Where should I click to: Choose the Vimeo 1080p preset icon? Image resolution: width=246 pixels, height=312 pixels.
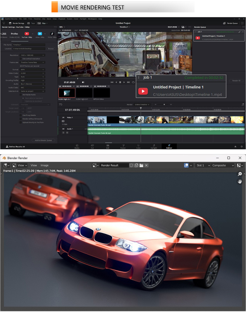coord(40,34)
